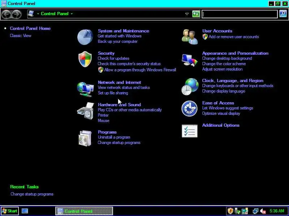Open the Ease of Access icon
Image resolution: width=289 pixels, height=216 pixels.
(x=189, y=109)
